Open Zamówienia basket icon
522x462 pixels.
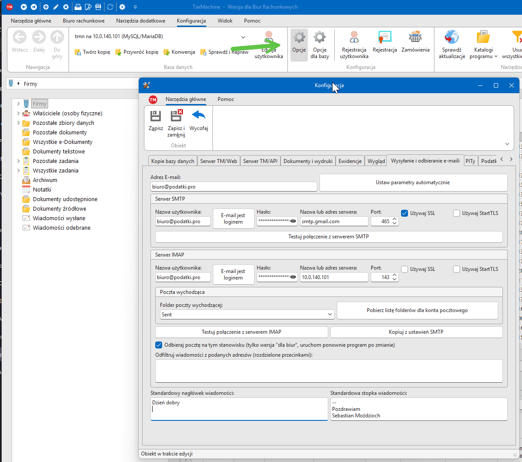415,38
